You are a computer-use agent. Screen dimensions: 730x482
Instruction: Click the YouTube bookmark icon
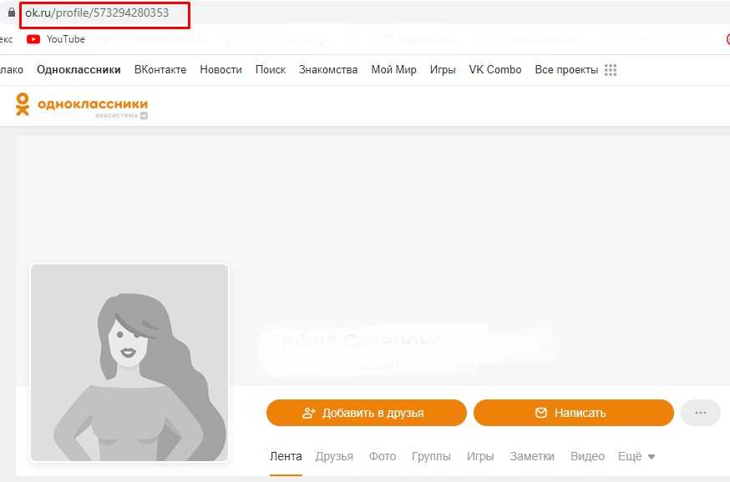33,39
